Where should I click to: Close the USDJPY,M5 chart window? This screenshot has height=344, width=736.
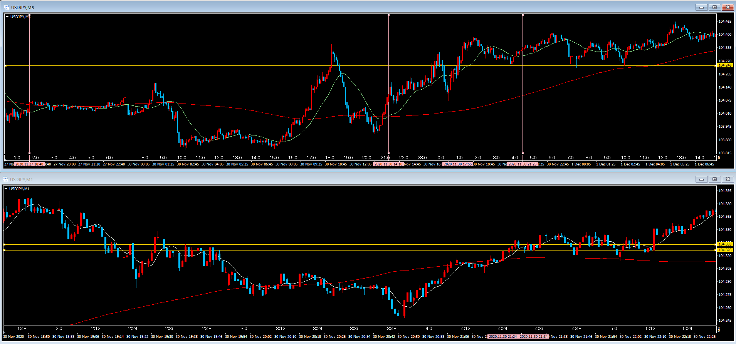point(728,7)
